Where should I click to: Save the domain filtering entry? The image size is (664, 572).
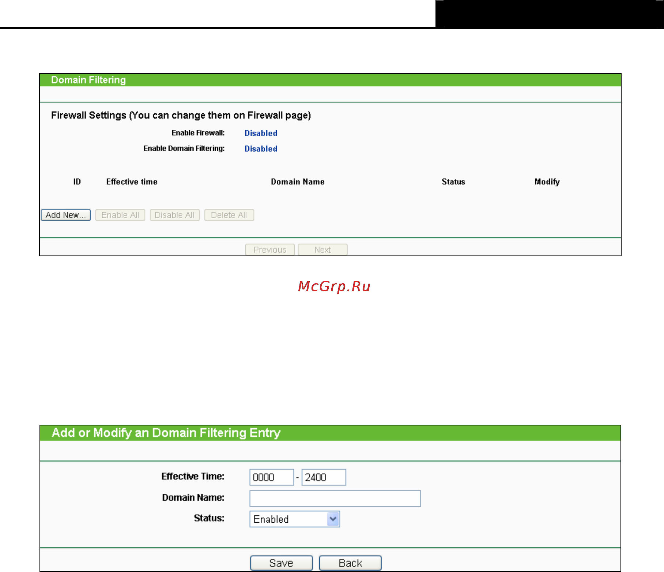click(x=282, y=563)
